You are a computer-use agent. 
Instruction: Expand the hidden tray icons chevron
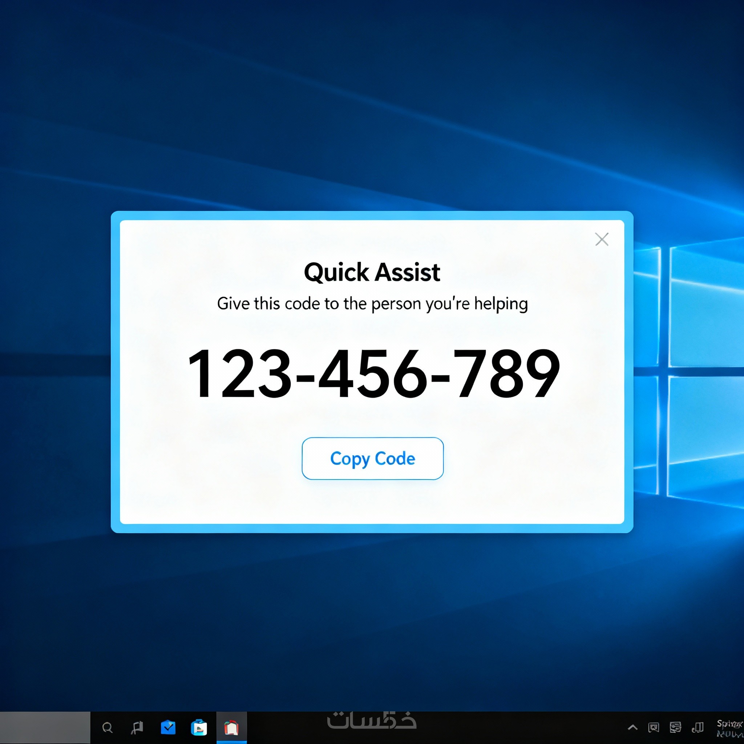tap(632, 727)
